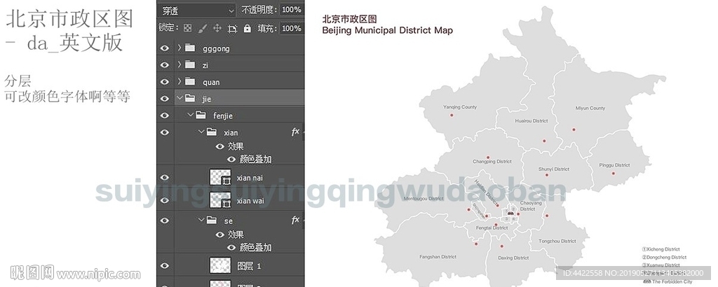Click the lock image pixels brush icon
The width and height of the screenshot is (718, 287).
pyautogui.click(x=202, y=29)
